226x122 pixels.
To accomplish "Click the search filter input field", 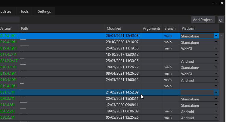I will (10, 19).
